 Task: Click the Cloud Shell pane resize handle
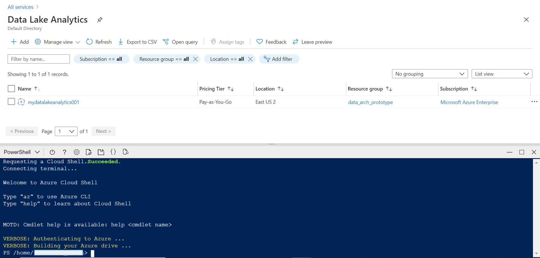pyautogui.click(x=272, y=144)
